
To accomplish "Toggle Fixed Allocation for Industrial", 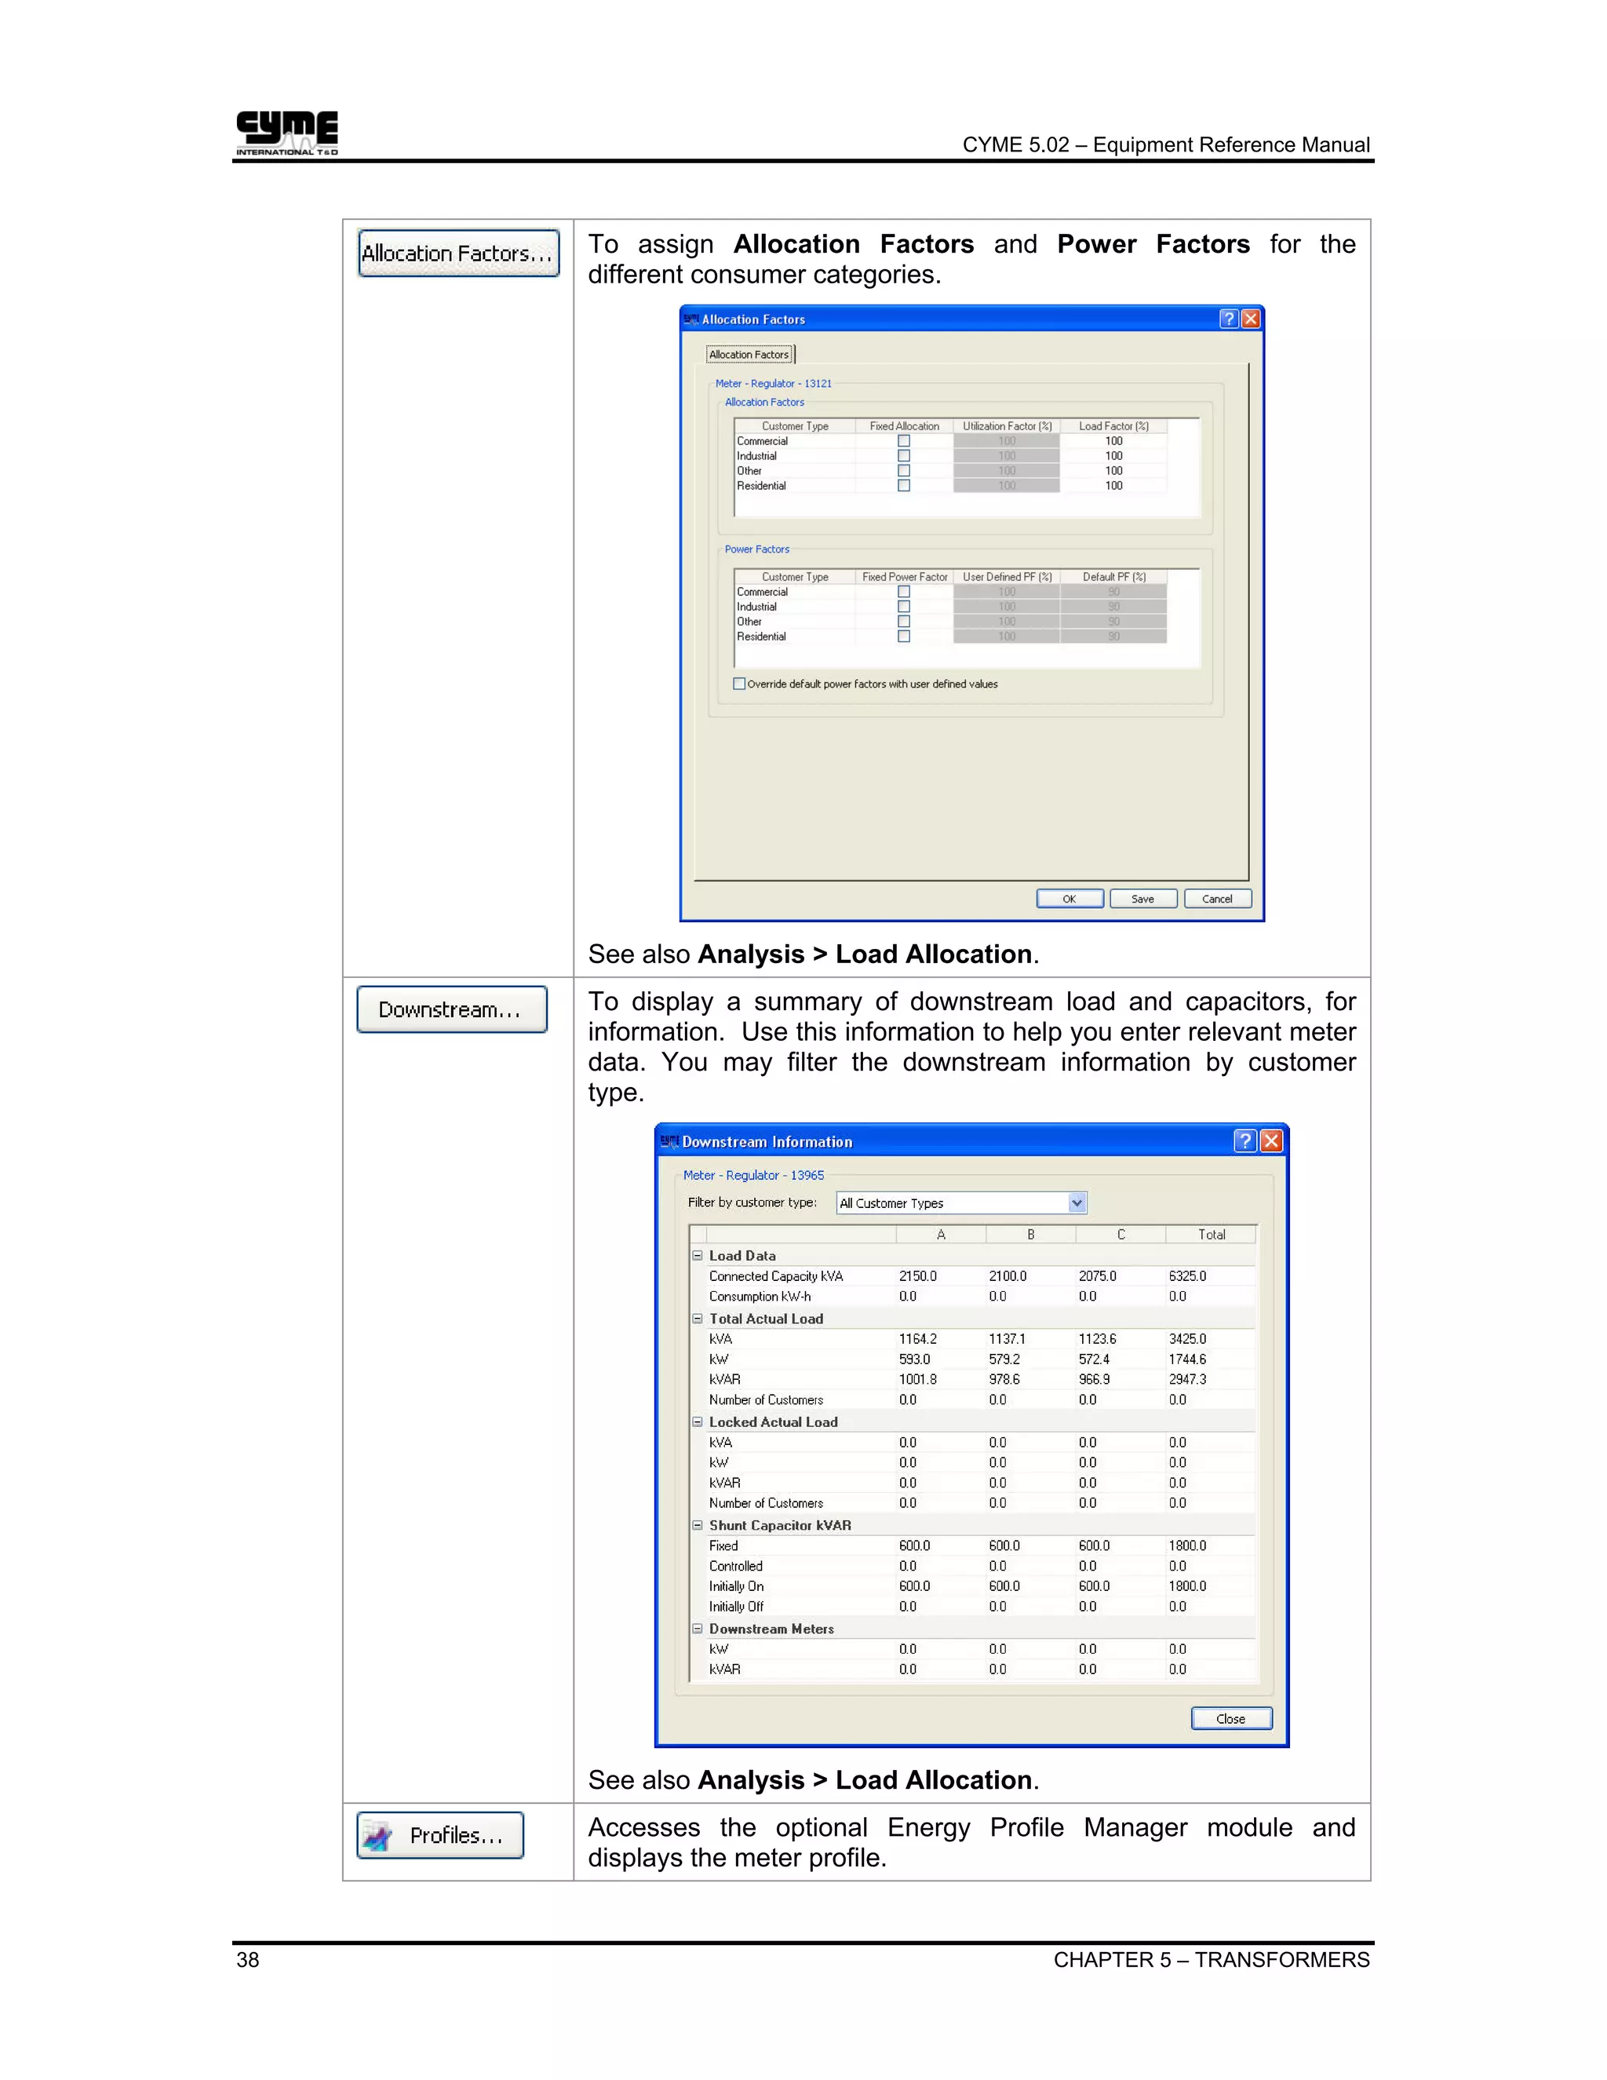I will pos(903,456).
